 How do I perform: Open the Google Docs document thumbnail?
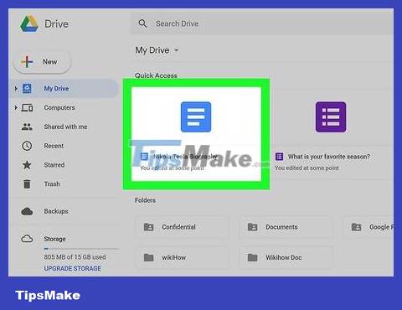[196, 116]
